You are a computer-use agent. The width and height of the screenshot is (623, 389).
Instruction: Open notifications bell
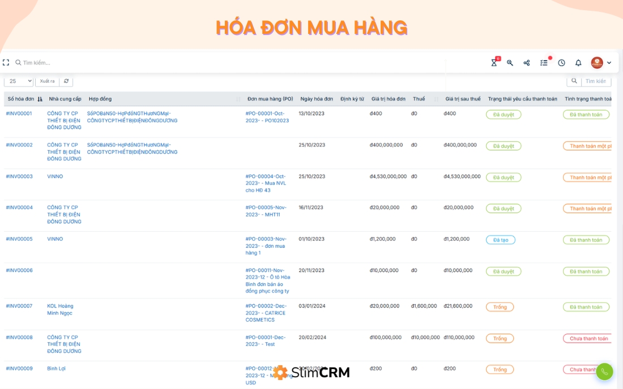tap(578, 63)
